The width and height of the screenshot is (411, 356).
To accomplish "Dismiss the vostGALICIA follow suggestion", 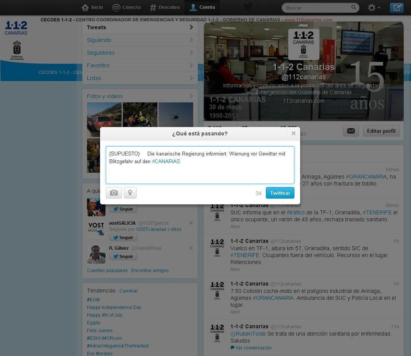I will [191, 223].
